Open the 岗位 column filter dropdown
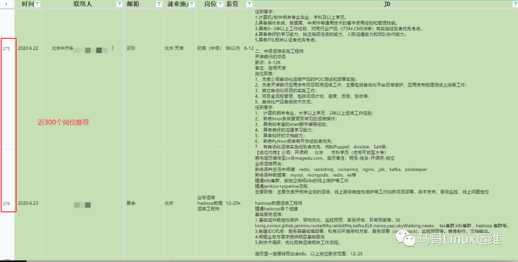This screenshot has height=262, width=518. (220, 4)
